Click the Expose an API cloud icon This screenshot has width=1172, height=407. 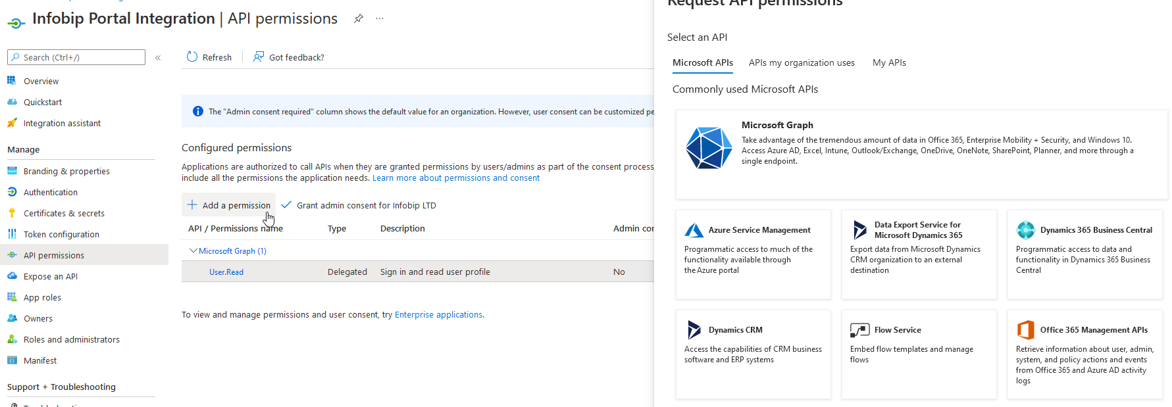coord(12,276)
